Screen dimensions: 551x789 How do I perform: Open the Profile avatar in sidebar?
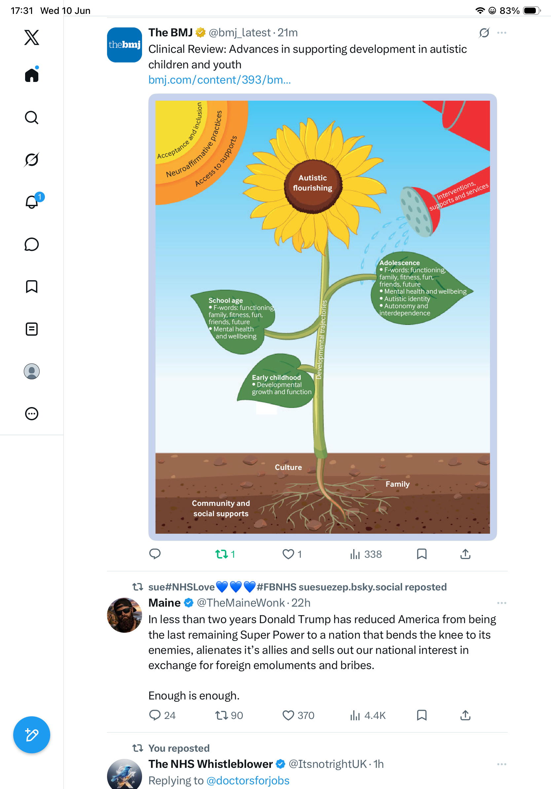coord(32,371)
